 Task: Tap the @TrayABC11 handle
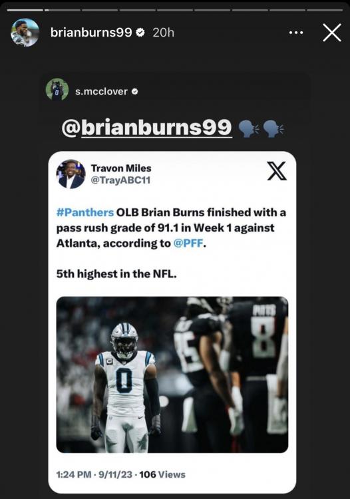120,180
